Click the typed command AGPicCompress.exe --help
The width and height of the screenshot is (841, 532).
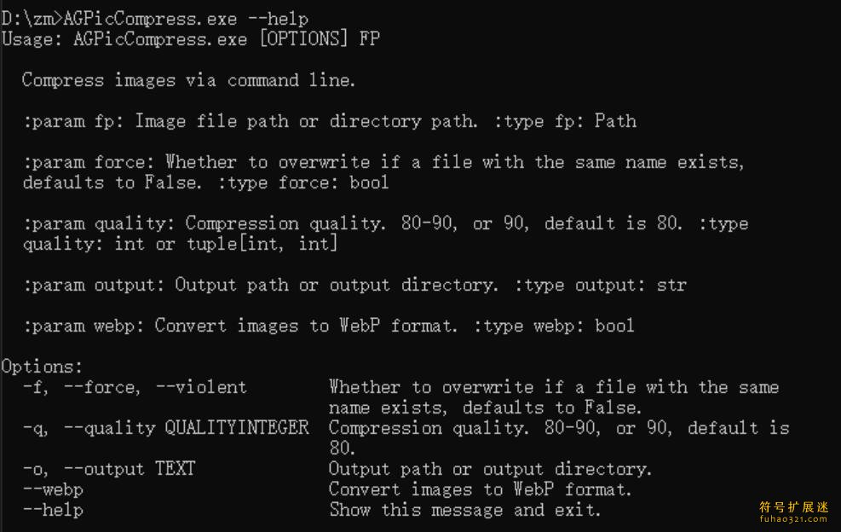(186, 19)
